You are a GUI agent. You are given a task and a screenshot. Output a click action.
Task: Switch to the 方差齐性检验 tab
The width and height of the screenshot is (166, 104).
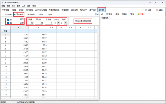click(54, 10)
